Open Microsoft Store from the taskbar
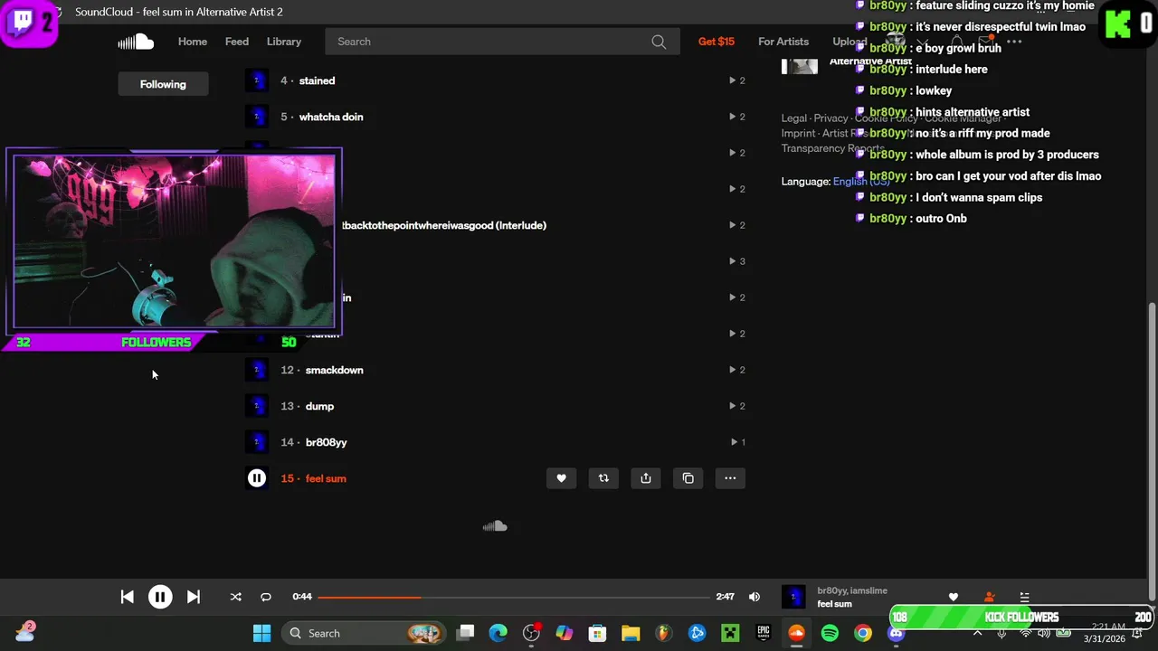 [597, 633]
